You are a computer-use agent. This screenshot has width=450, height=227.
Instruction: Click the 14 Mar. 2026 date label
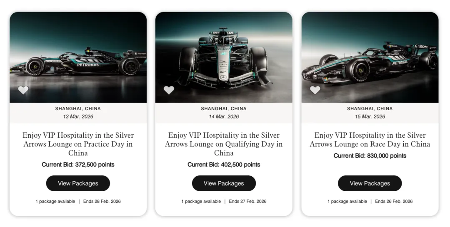tap(224, 117)
